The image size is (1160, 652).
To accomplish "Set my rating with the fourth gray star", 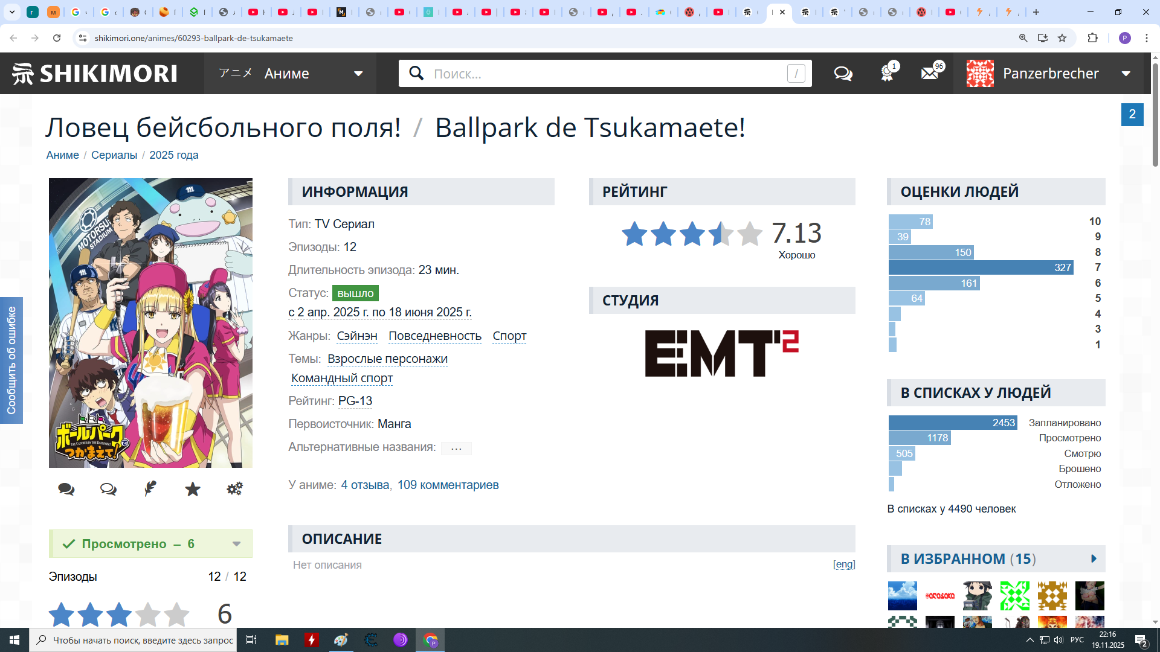I will (x=148, y=614).
